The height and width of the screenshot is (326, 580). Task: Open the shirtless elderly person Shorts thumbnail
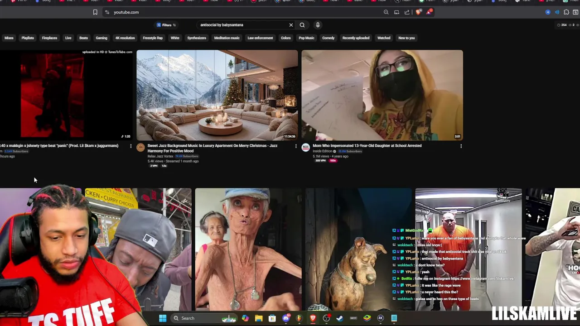[x=248, y=249]
